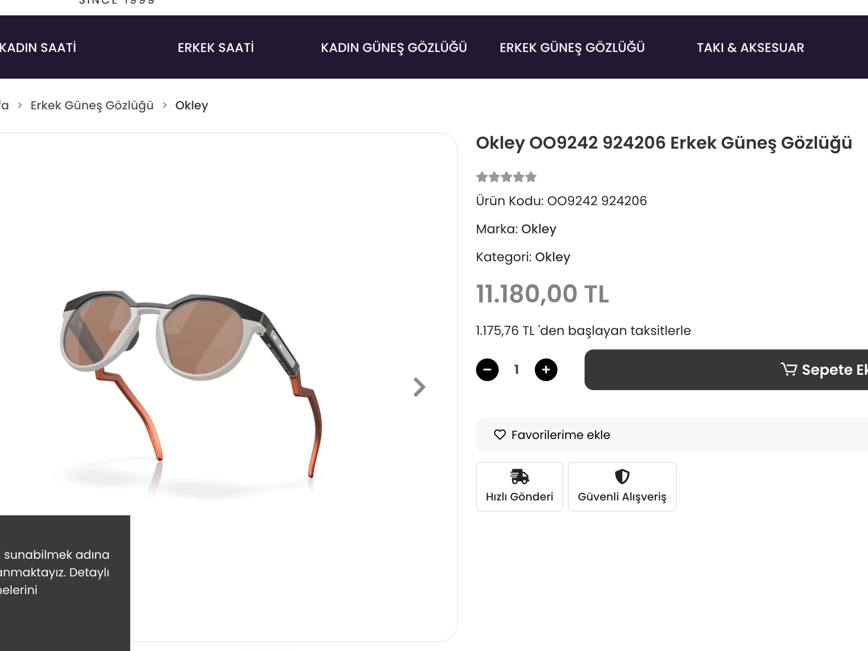Screen dimensions: 868x651
Task: Click the fast delivery truck icon
Action: click(519, 476)
